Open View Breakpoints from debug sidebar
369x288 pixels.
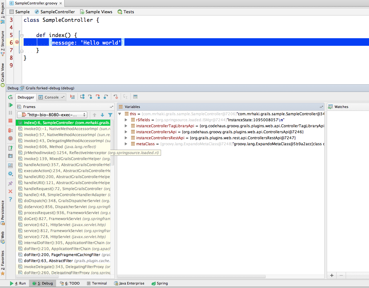[10, 130]
